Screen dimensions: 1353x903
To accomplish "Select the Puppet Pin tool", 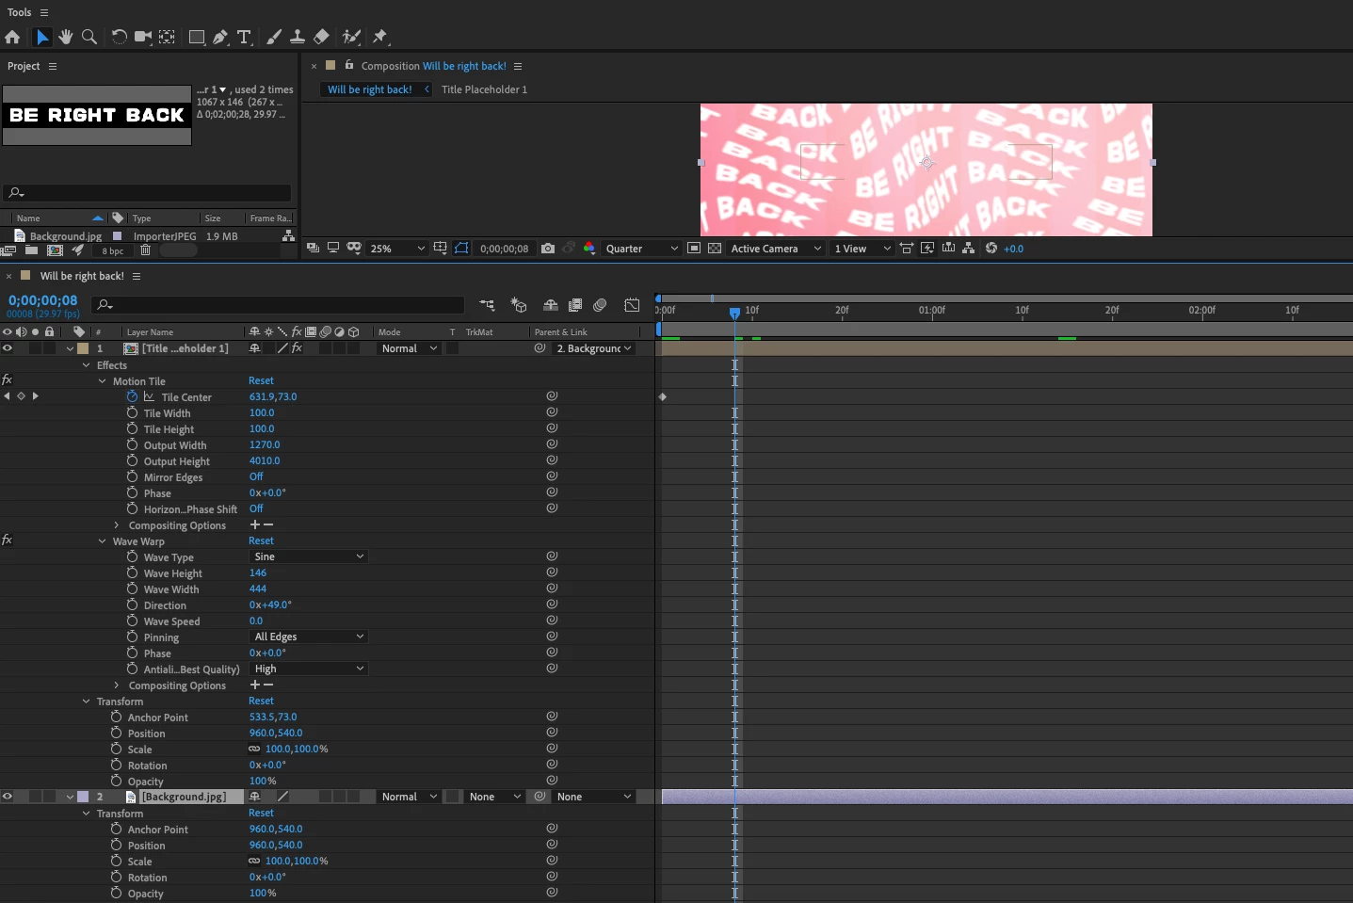I will [x=379, y=37].
